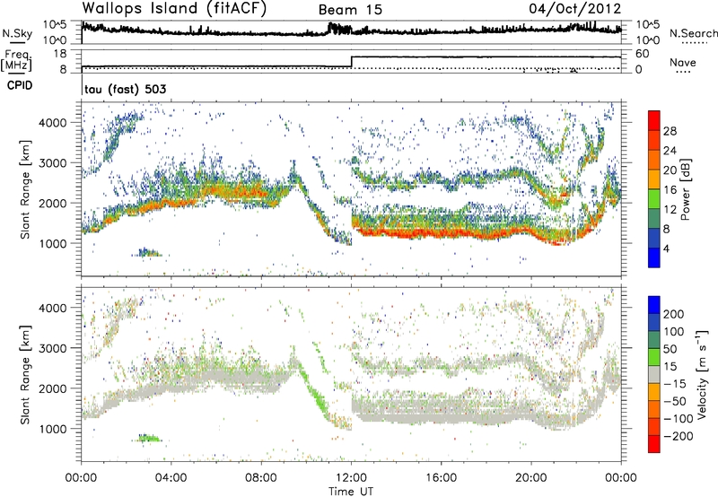Click the 1000 km tick label of power panel
This screenshot has height=497, width=718.
tap(53, 243)
